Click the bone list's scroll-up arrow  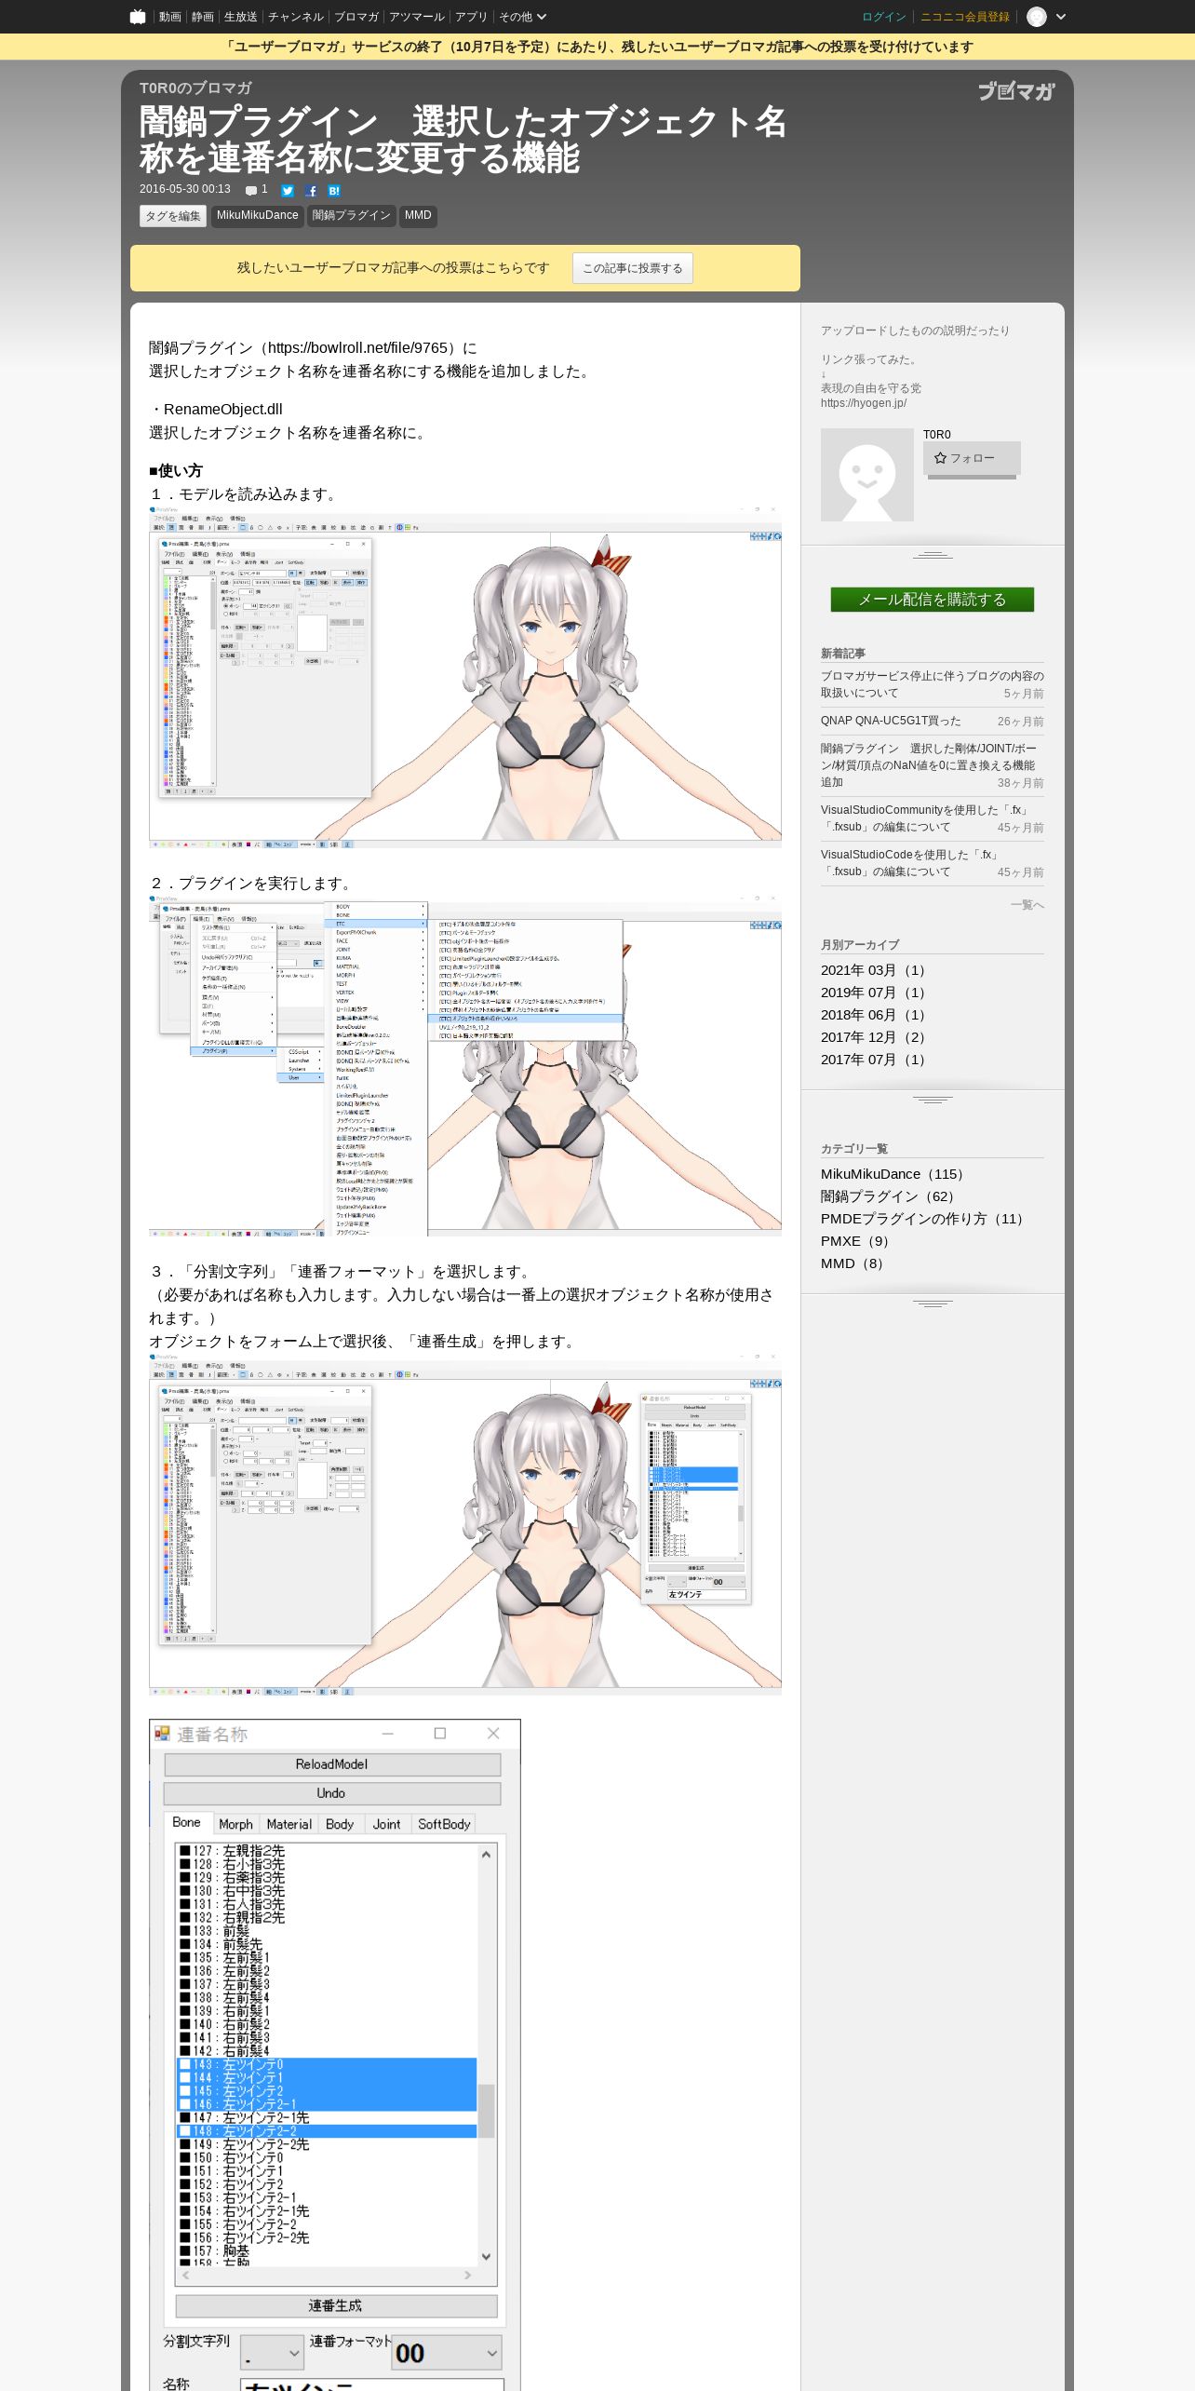tap(486, 1854)
